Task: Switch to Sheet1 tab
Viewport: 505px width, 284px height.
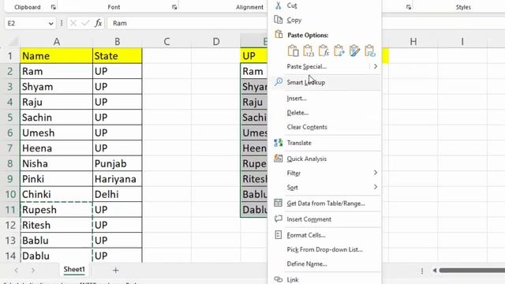Action: pyautogui.click(x=74, y=270)
